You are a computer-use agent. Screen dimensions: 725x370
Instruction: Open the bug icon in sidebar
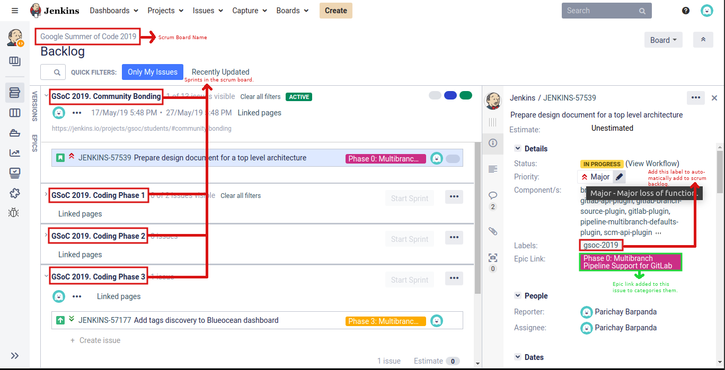pos(15,213)
